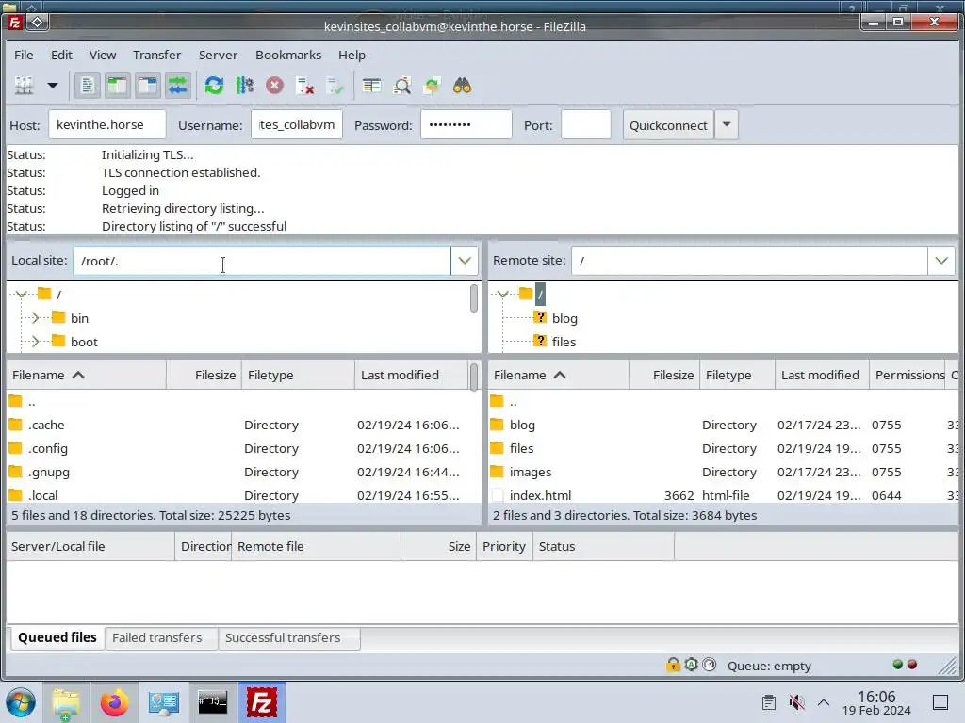Expand the bin folder in local tree
The height and width of the screenshot is (723, 965).
(x=35, y=318)
